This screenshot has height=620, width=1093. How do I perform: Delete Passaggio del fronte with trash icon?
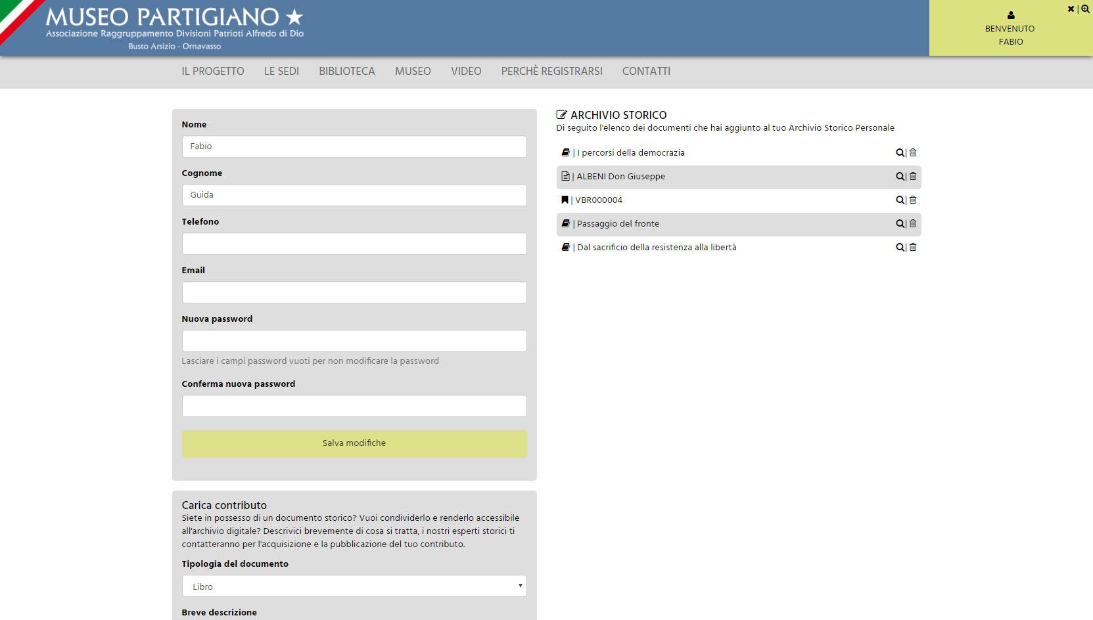pyautogui.click(x=913, y=224)
